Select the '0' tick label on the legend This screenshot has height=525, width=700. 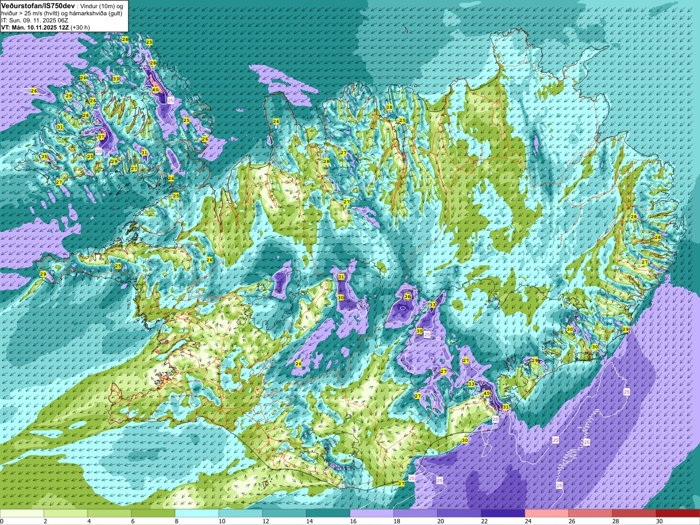[x=2, y=521]
